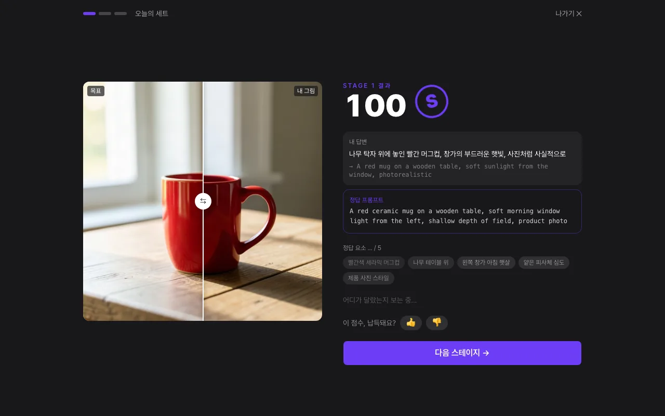Screen dimensions: 665x416
Task: Click the correct prompt text 'A red ceramic mug'
Action: pyautogui.click(x=458, y=216)
